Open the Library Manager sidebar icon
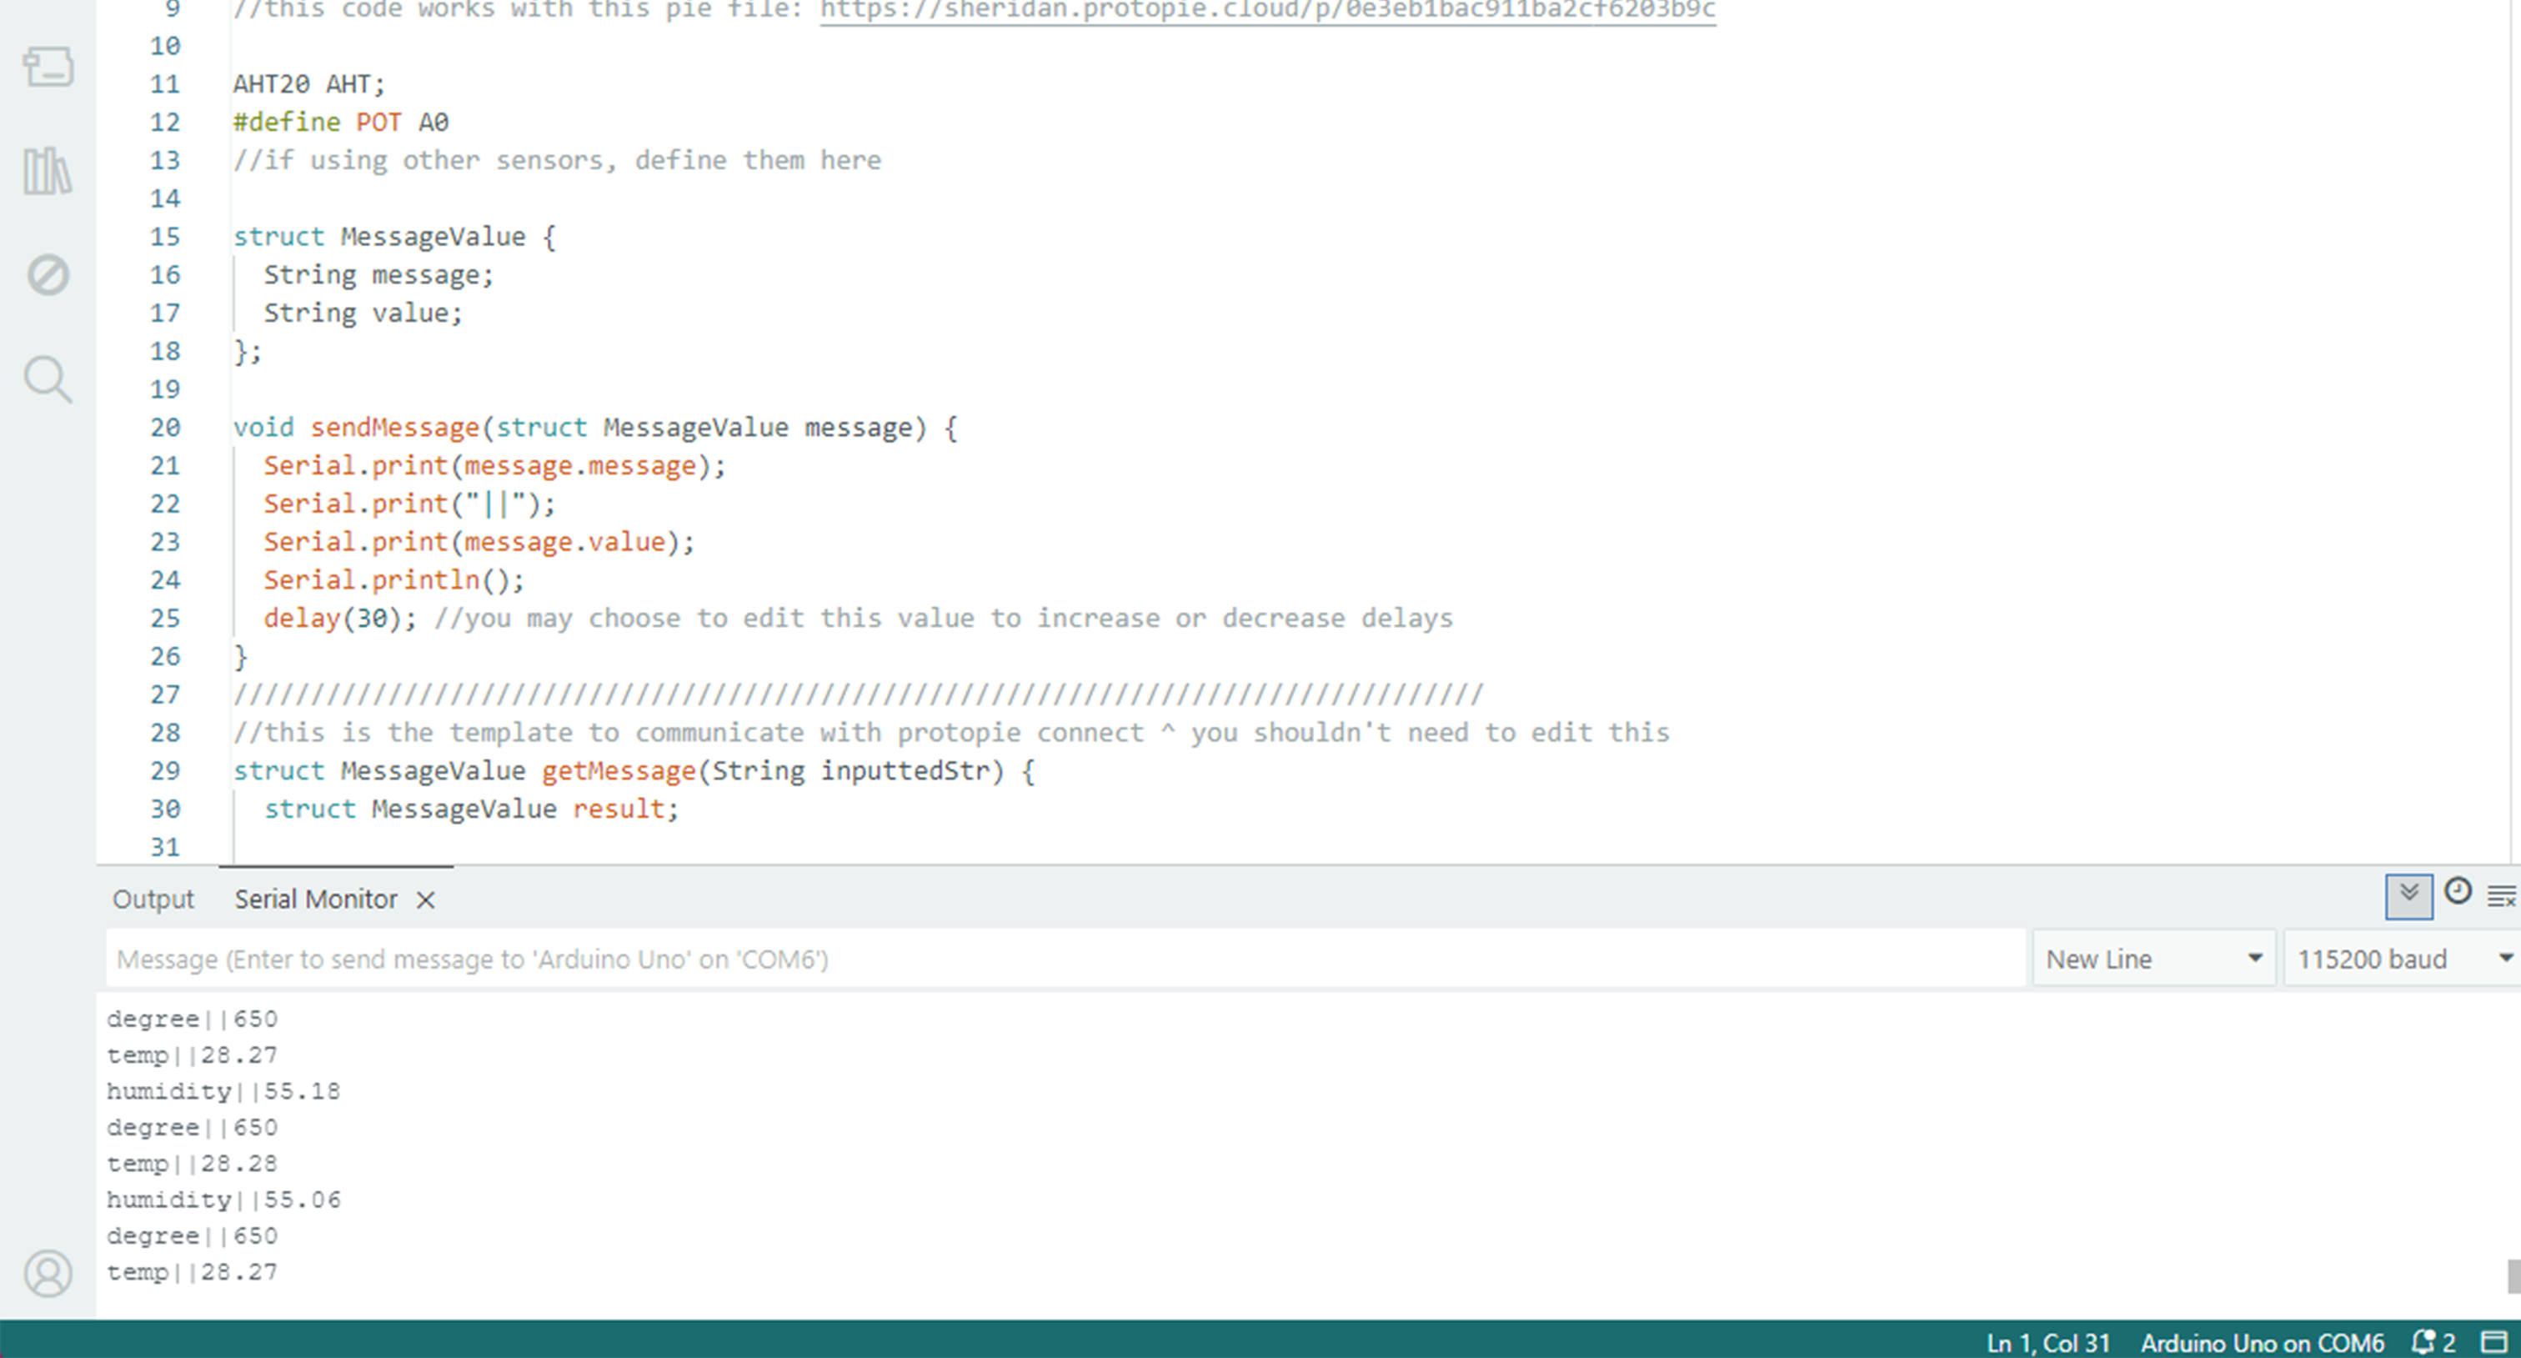Screen dimensions: 2521x1358 click(x=48, y=171)
